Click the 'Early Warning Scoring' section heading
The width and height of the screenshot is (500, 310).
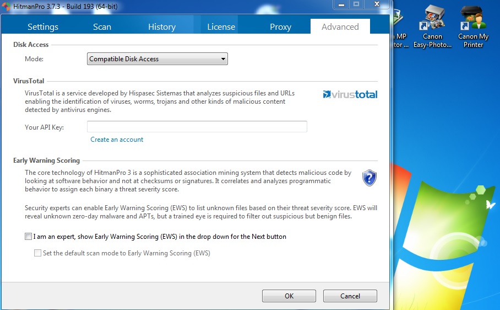coord(47,161)
